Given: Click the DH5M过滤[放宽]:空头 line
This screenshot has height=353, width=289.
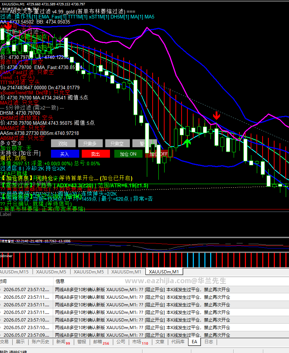Looking at the screenshot, I should 26,118.
